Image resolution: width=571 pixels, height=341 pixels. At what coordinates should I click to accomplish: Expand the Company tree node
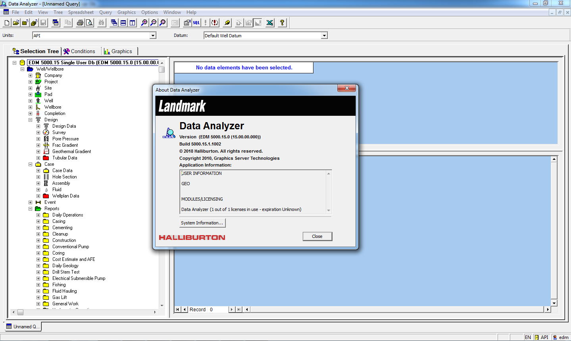click(x=30, y=75)
